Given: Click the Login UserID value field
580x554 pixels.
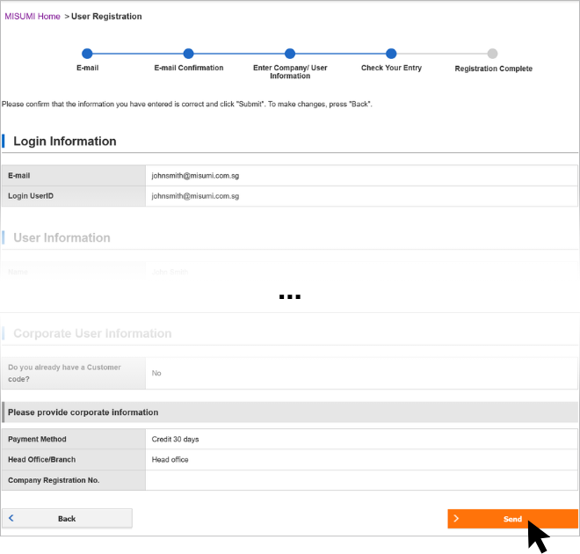Looking at the screenshot, I should [x=361, y=196].
